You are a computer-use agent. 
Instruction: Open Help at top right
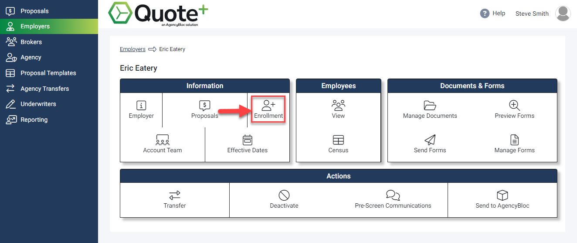(x=492, y=14)
